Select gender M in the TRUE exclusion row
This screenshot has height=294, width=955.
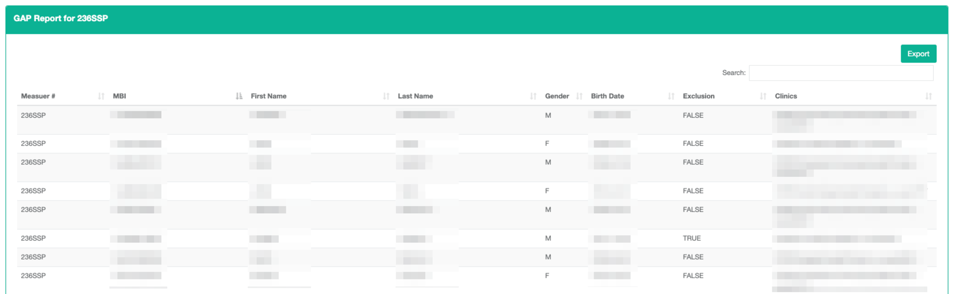548,238
